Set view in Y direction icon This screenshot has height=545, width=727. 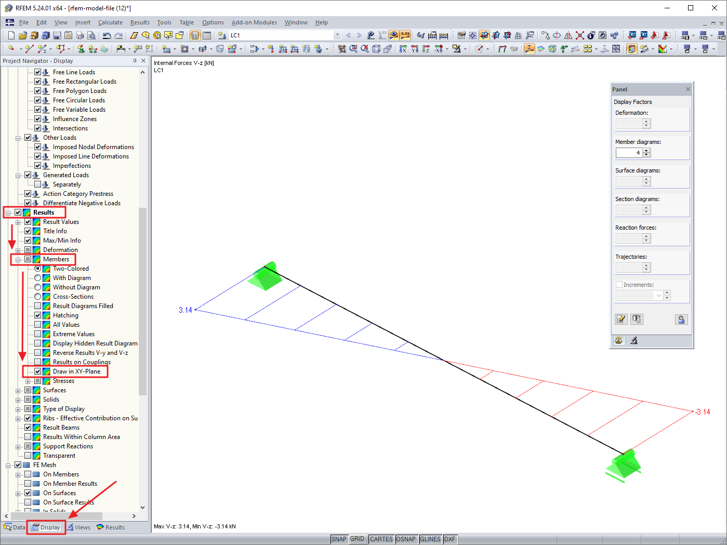(414, 49)
